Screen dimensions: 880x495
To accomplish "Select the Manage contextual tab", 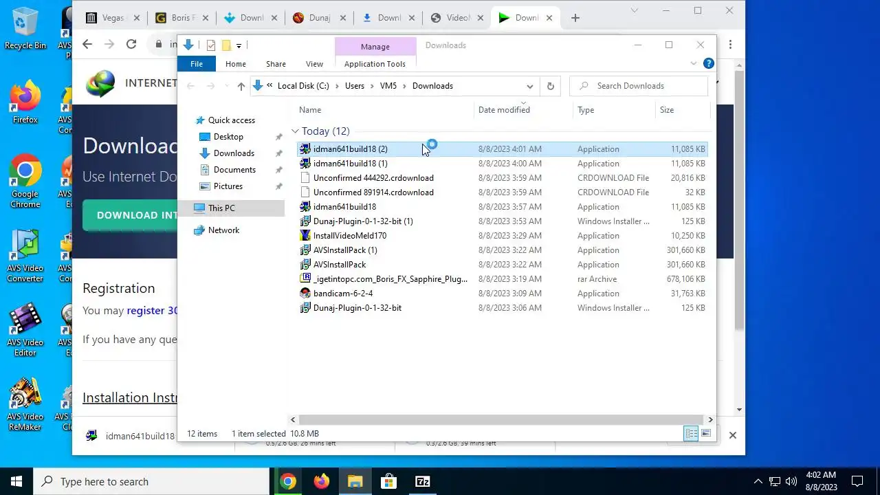I will point(375,46).
